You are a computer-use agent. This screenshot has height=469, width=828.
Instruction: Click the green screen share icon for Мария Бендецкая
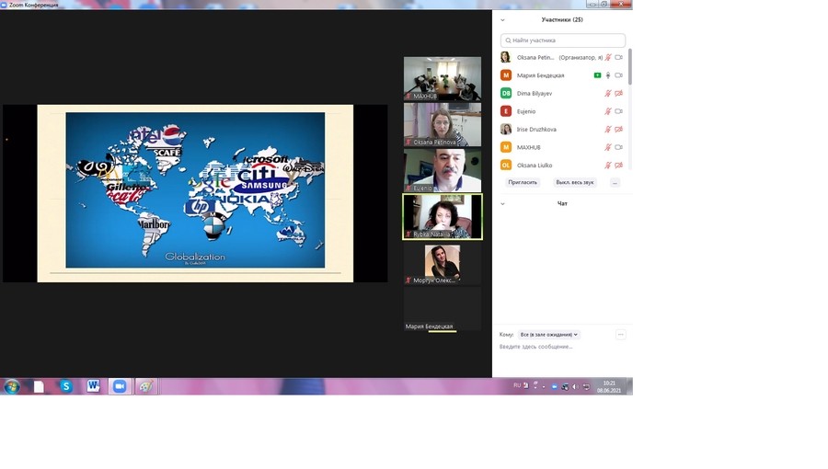click(597, 75)
